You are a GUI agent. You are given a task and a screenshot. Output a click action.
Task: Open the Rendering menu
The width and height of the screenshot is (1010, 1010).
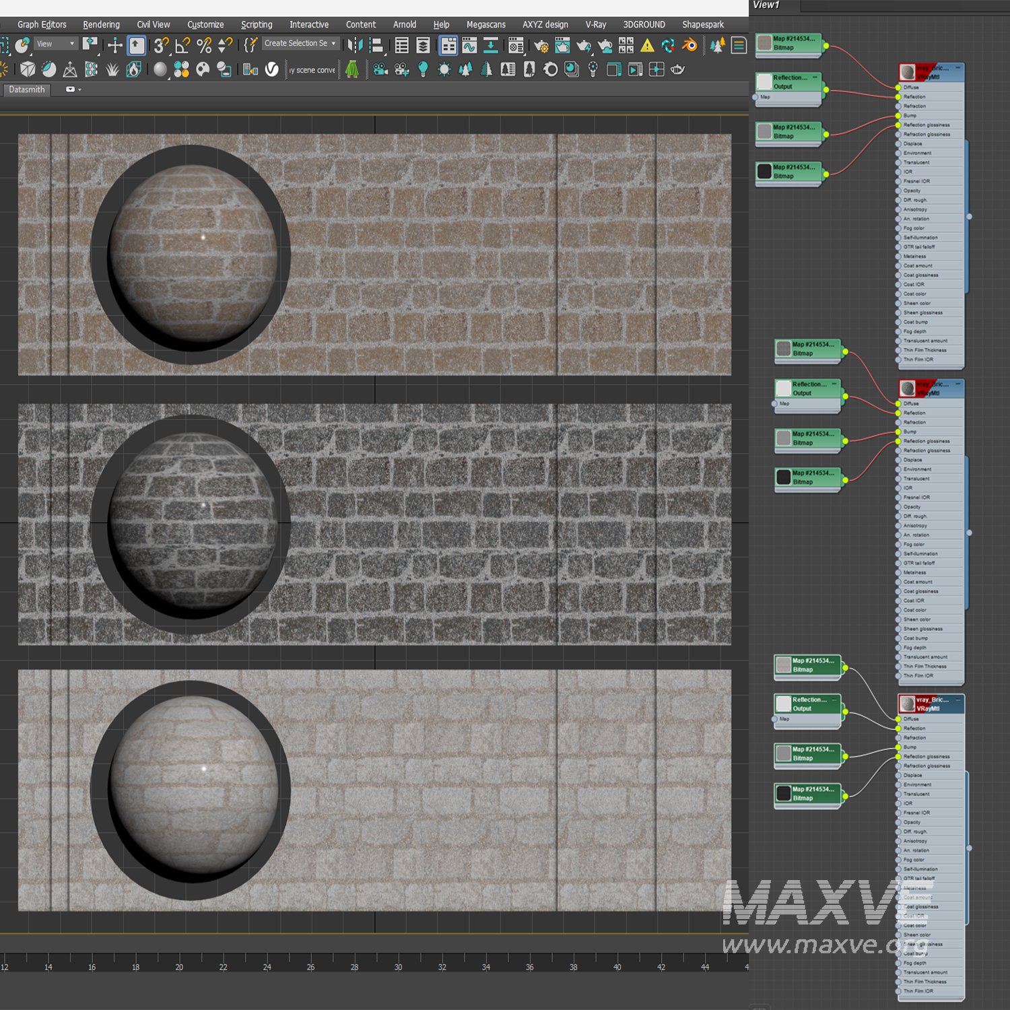pos(101,24)
